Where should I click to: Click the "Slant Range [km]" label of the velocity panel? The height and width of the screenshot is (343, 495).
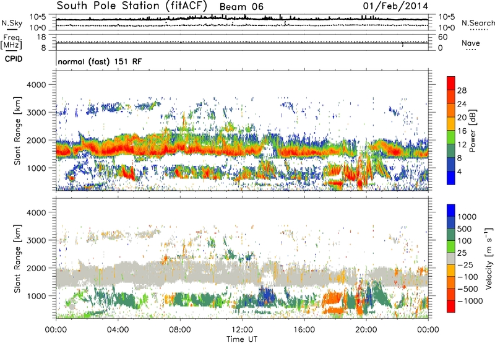(17, 259)
